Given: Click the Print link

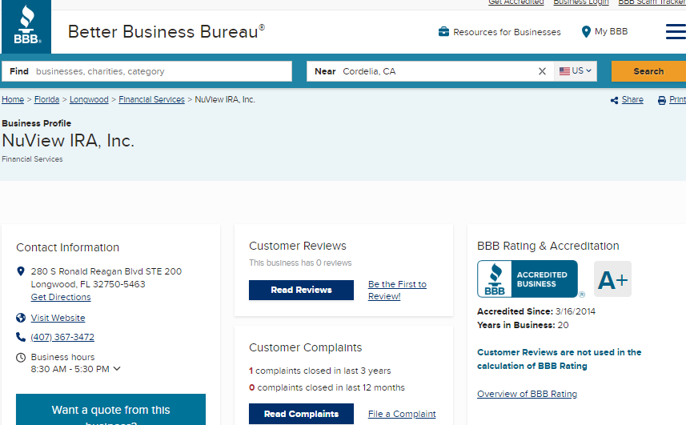Looking at the screenshot, I should pos(677,100).
